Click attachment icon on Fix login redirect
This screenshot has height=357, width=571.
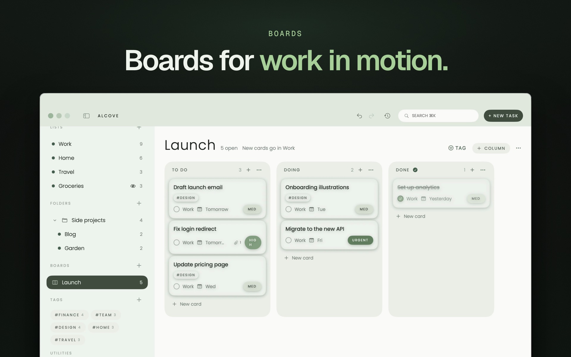coord(236,242)
